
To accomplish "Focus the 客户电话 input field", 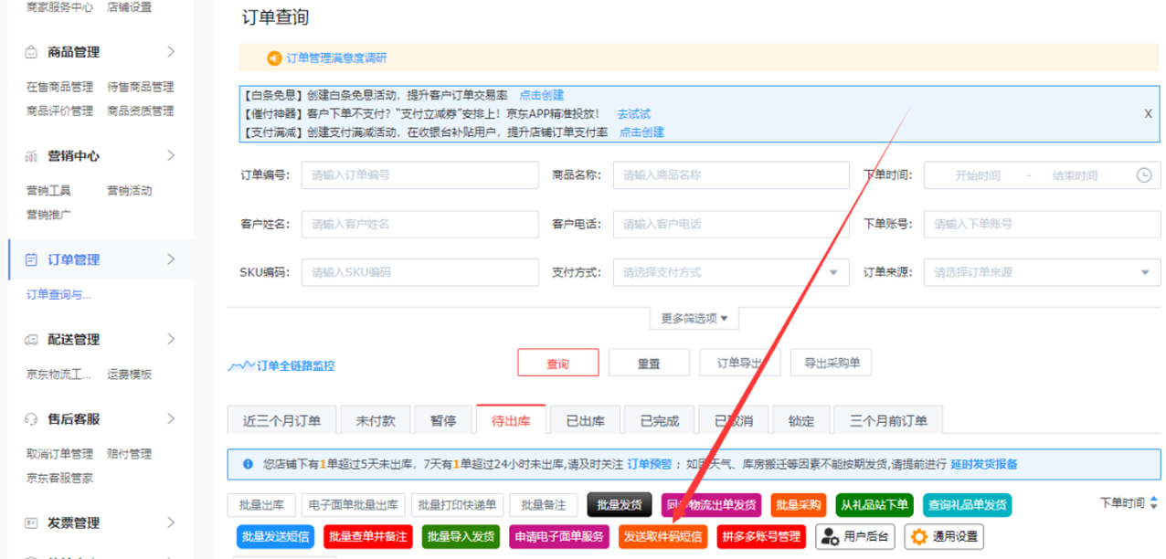I will point(731,224).
